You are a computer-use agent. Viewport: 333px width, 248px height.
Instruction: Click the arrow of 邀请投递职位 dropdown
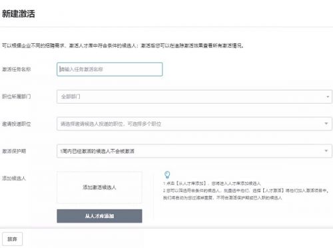click(326, 124)
